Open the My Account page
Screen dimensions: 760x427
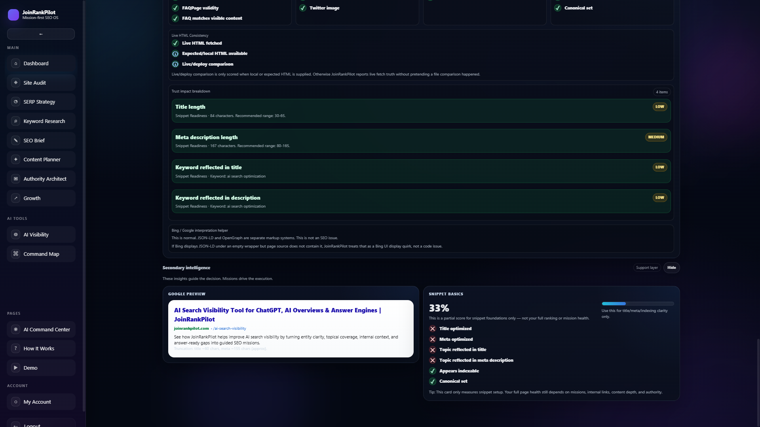(x=41, y=402)
